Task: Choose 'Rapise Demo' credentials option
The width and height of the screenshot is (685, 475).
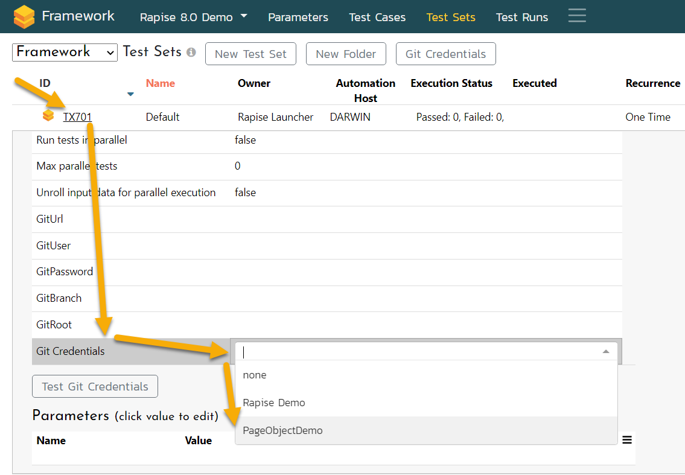Action: (274, 403)
